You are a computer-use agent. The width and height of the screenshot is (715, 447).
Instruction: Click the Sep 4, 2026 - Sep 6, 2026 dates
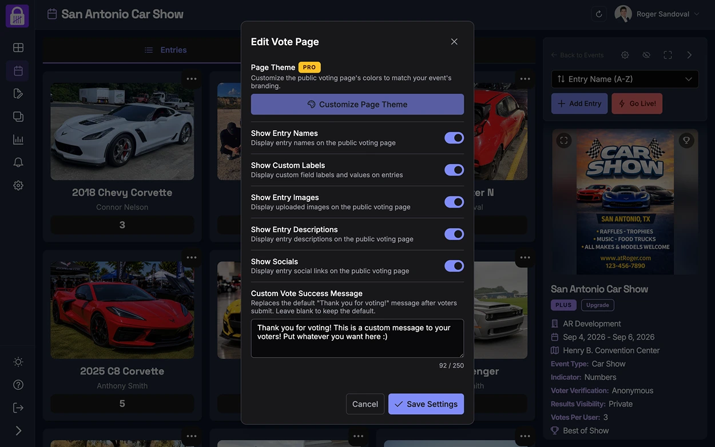coord(609,337)
